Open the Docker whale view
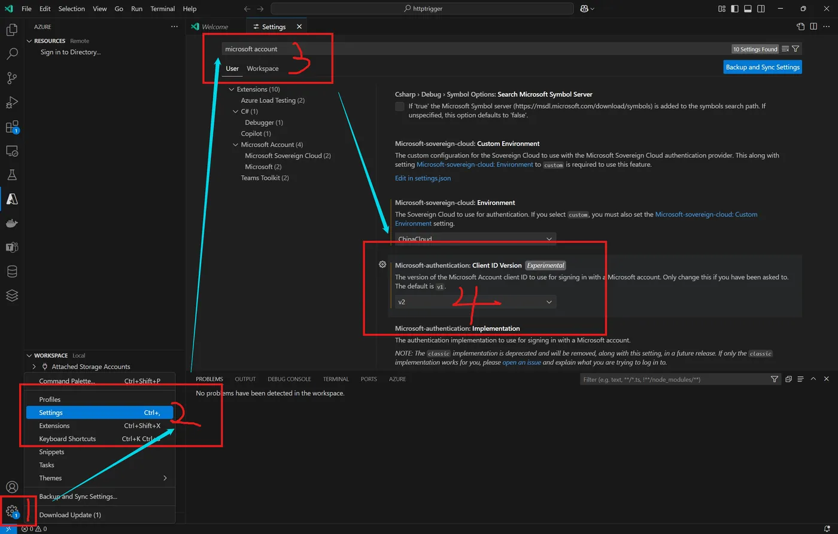838x534 pixels. (11, 223)
